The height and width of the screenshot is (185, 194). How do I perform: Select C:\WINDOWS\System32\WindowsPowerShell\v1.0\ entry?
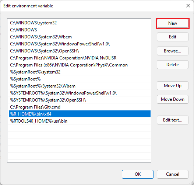coord(79,44)
